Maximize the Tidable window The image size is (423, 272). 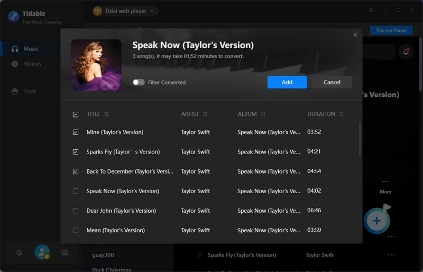[x=398, y=10]
